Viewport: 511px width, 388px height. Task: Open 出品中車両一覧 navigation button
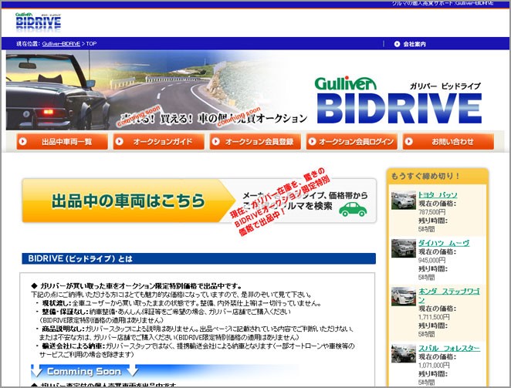(x=63, y=141)
